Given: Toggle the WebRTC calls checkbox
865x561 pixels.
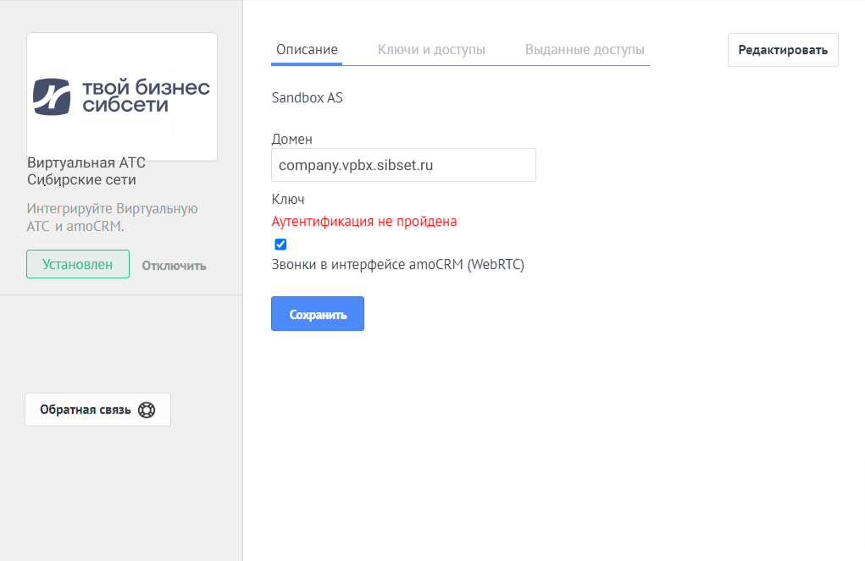Looking at the screenshot, I should click(280, 245).
